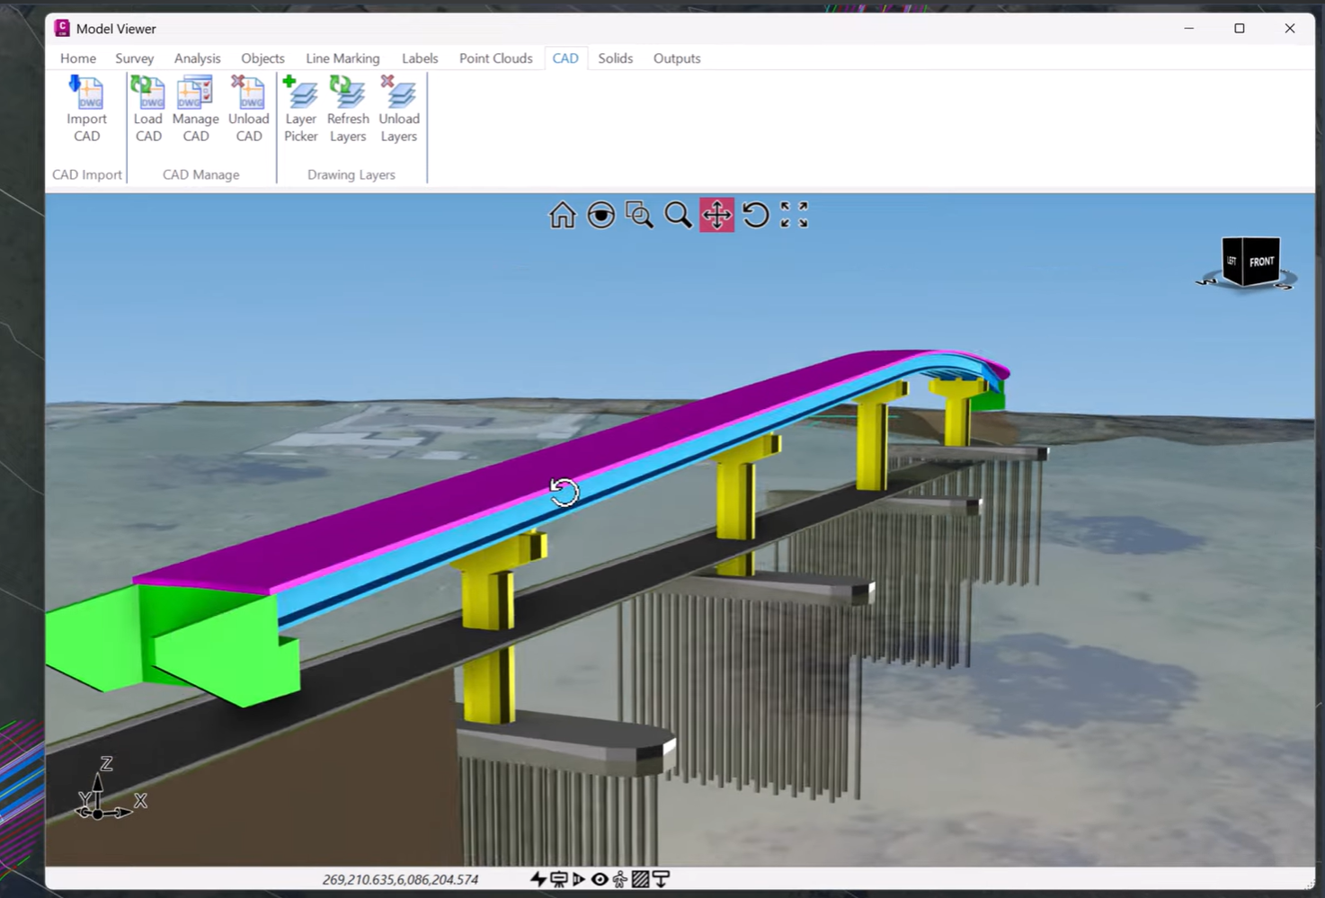The image size is (1325, 898).
Task: Select the CAD ribbon tab
Action: [565, 58]
